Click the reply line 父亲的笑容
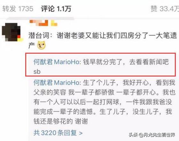The width and height of the screenshot is (179, 141). click(105, 92)
